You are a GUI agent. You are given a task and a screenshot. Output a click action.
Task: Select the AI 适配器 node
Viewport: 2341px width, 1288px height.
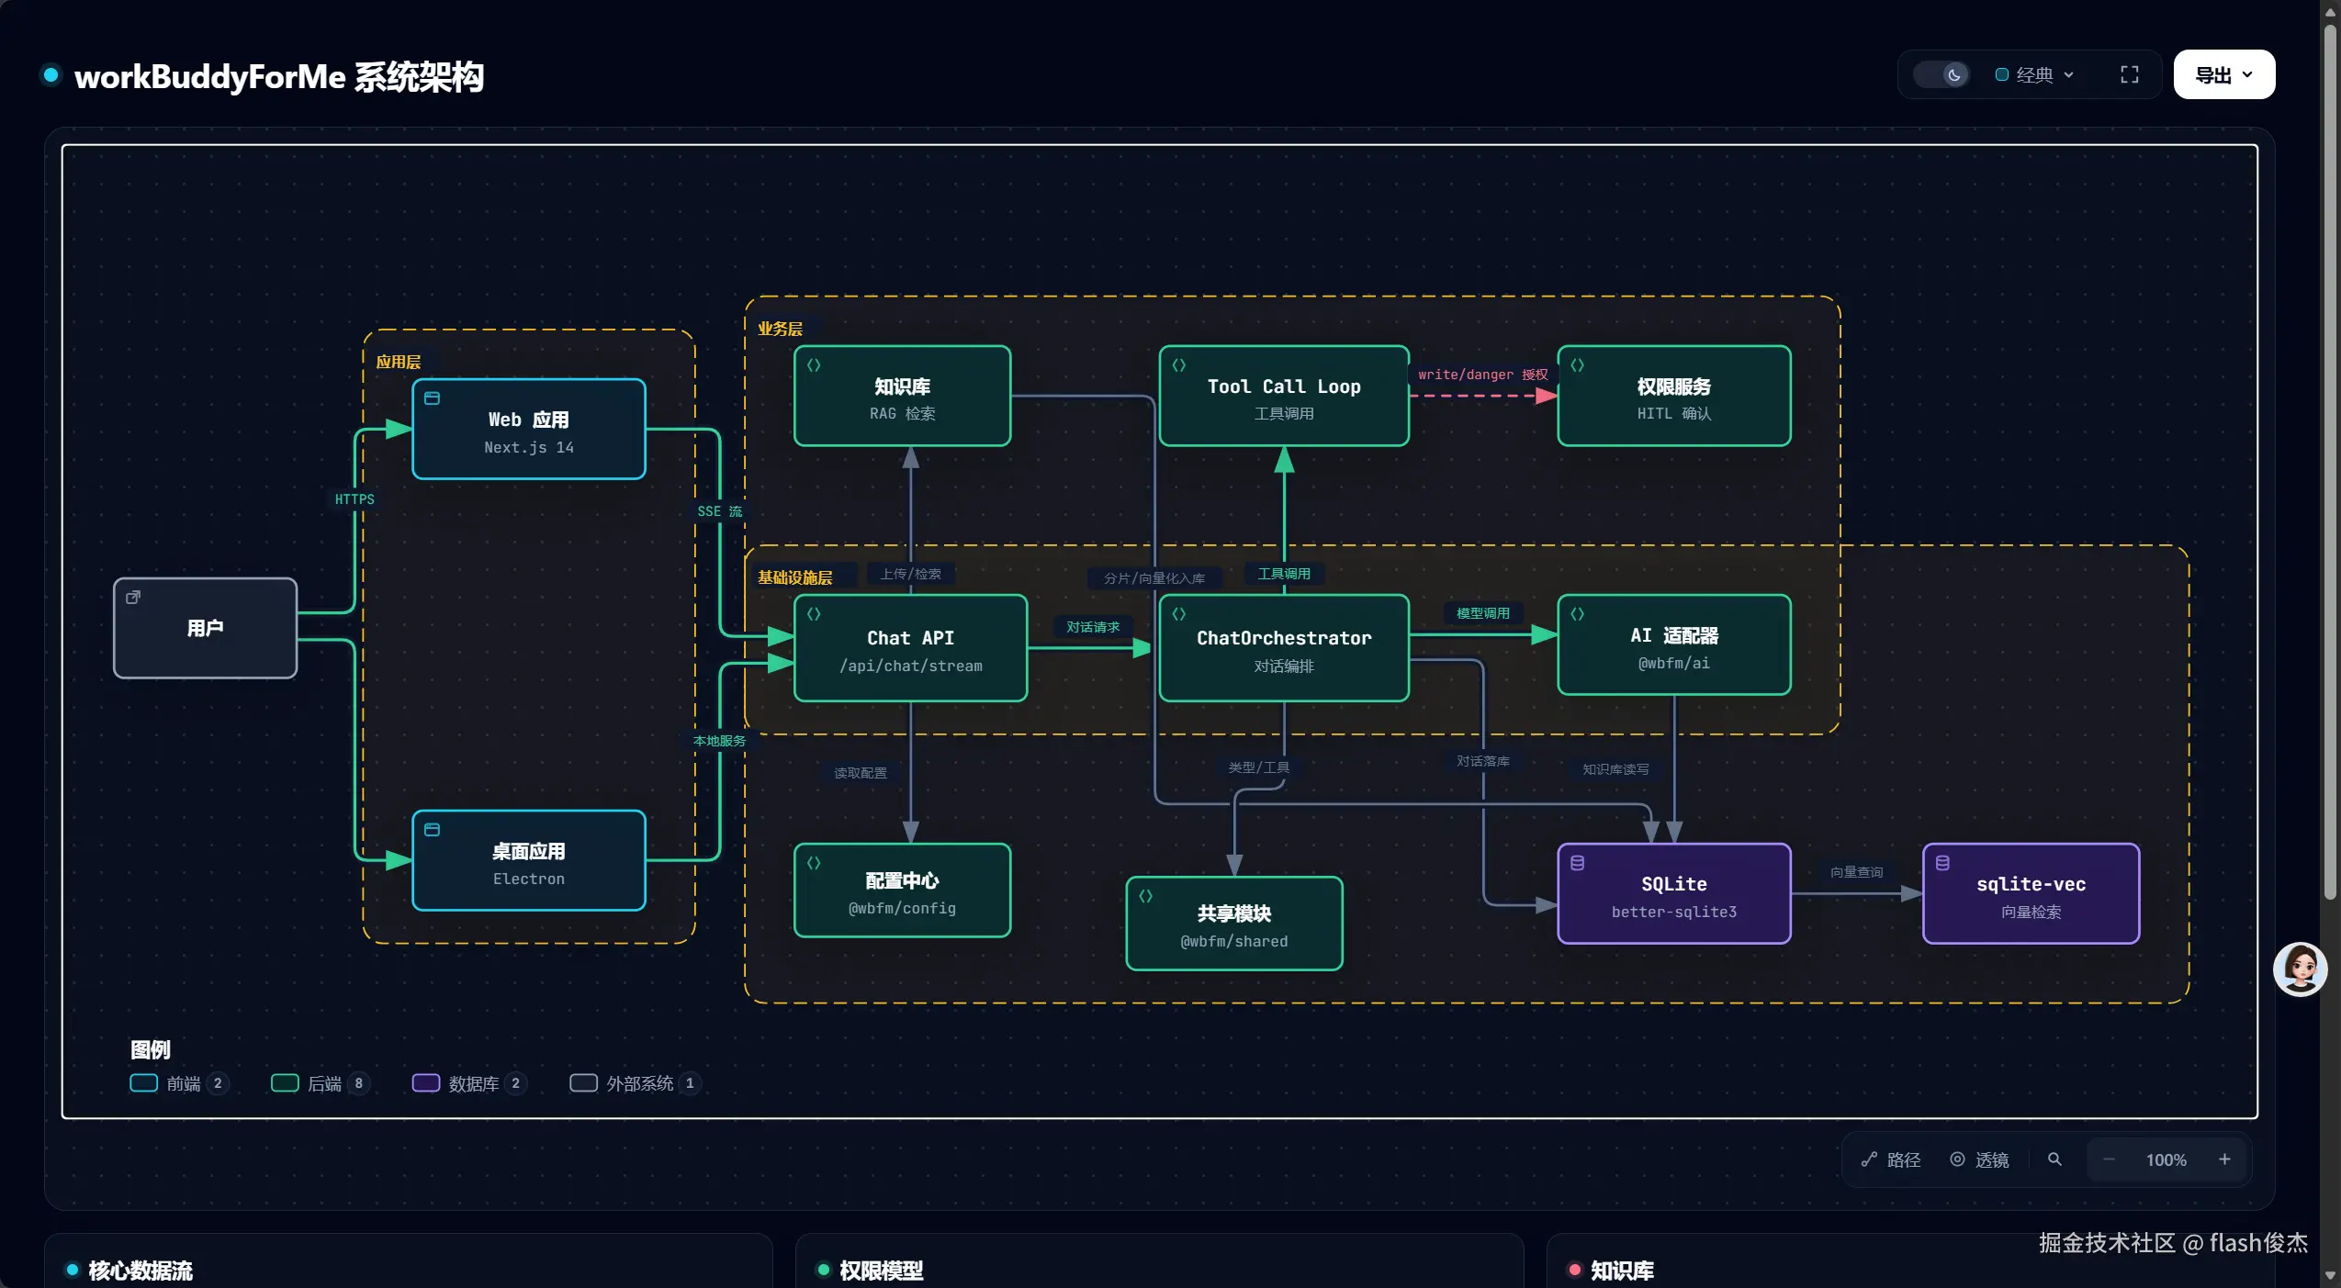click(x=1674, y=645)
